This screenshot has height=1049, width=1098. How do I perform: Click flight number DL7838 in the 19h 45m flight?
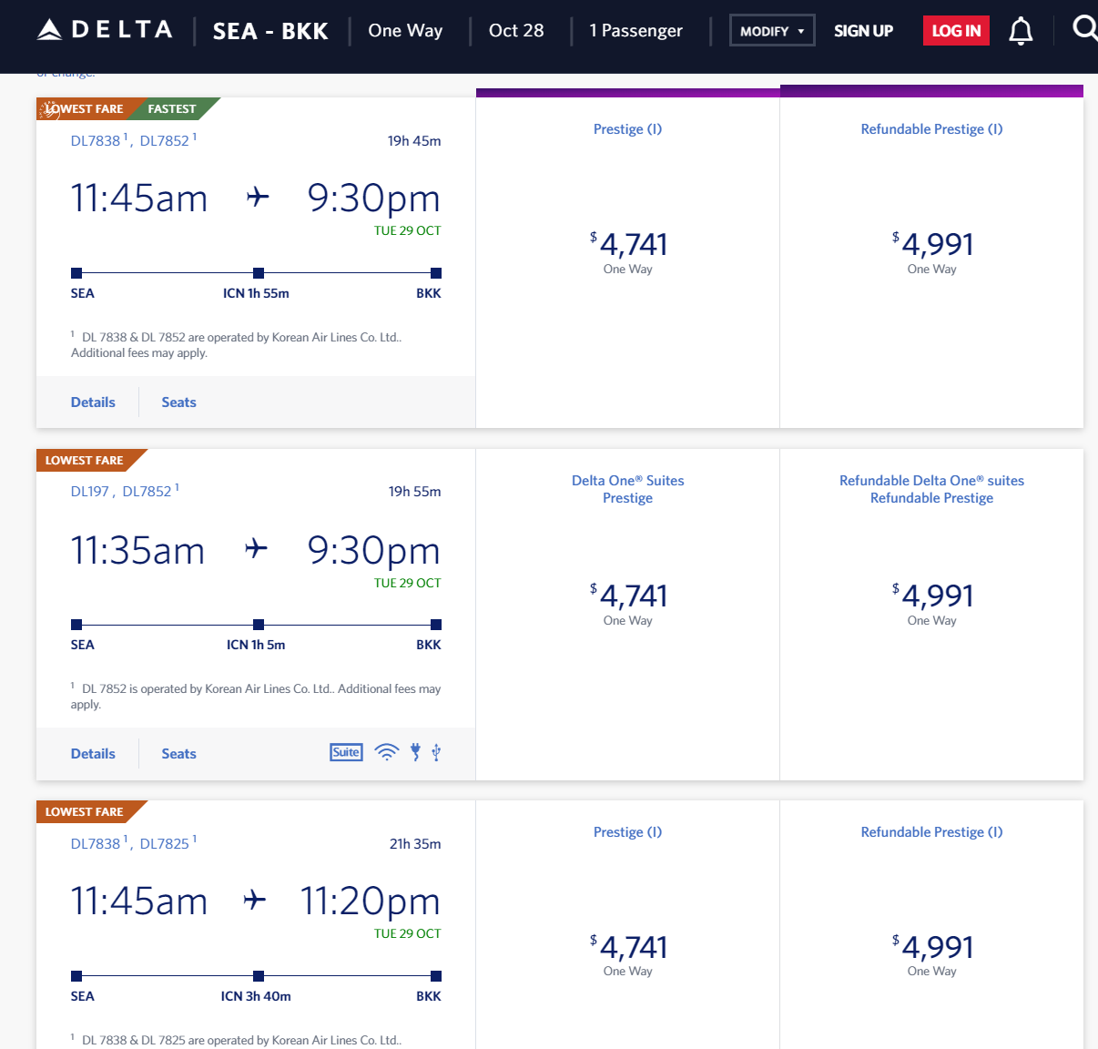96,140
